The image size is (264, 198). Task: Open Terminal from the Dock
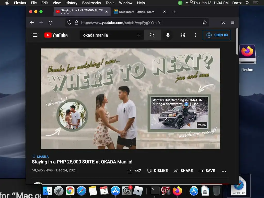(x=154, y=191)
